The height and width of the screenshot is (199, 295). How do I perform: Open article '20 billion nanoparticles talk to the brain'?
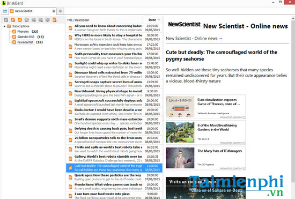click(x=114, y=140)
